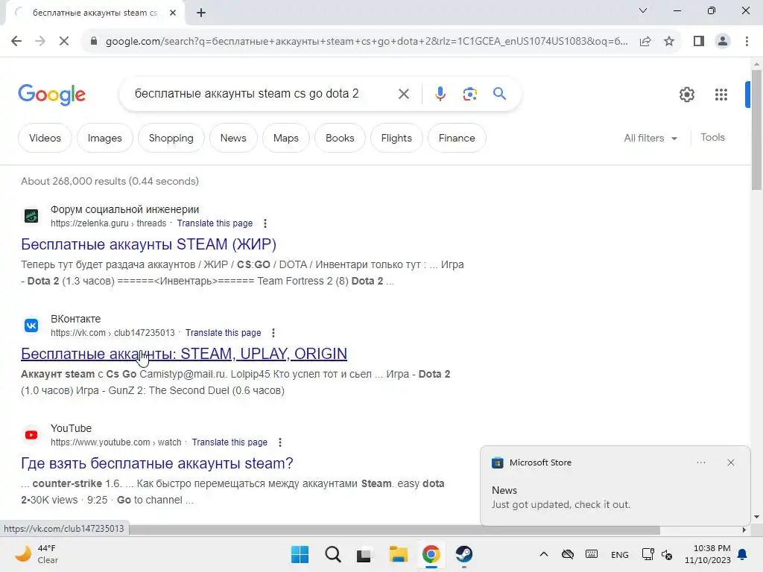
Task: Click the Форум социальной инженерии site name
Action: [x=124, y=209]
